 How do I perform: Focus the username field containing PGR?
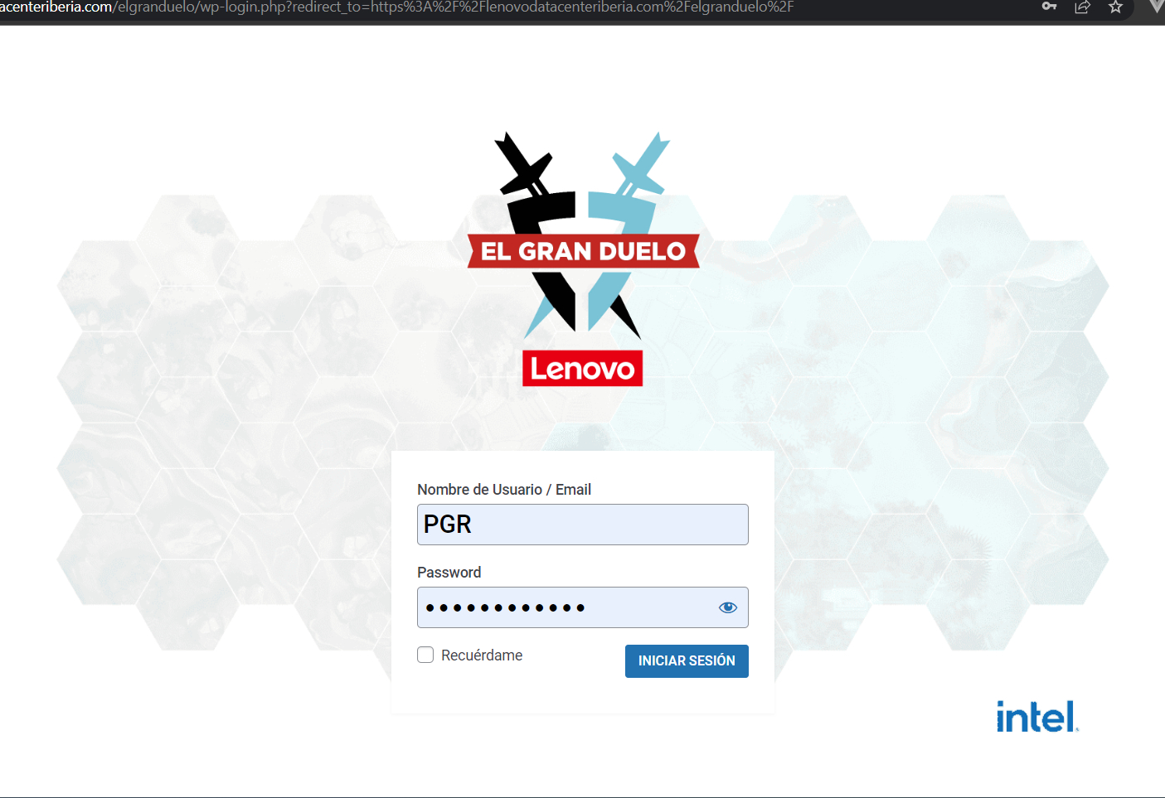click(x=583, y=525)
